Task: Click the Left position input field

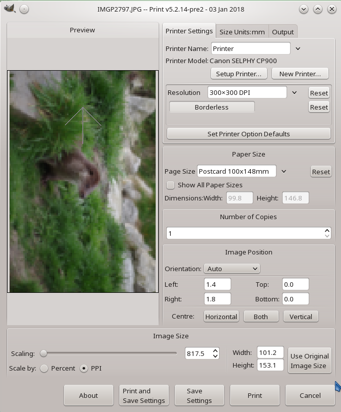Action: click(217, 285)
